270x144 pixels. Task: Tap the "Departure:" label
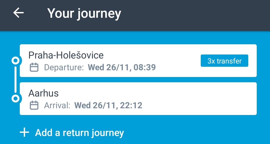pyautogui.click(x=64, y=67)
